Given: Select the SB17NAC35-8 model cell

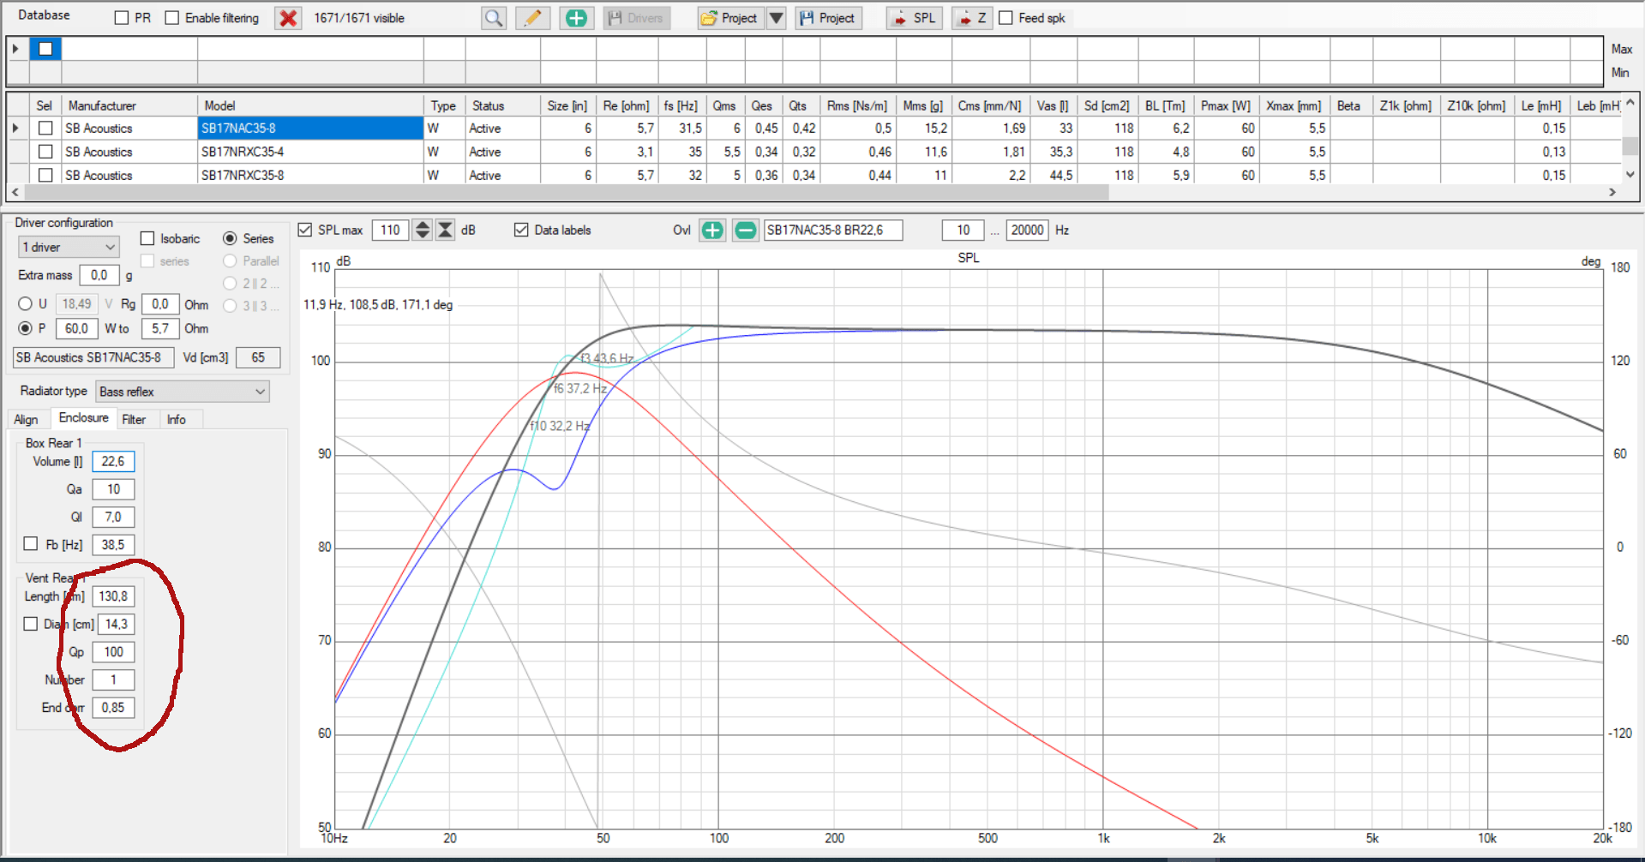Looking at the screenshot, I should pos(311,128).
